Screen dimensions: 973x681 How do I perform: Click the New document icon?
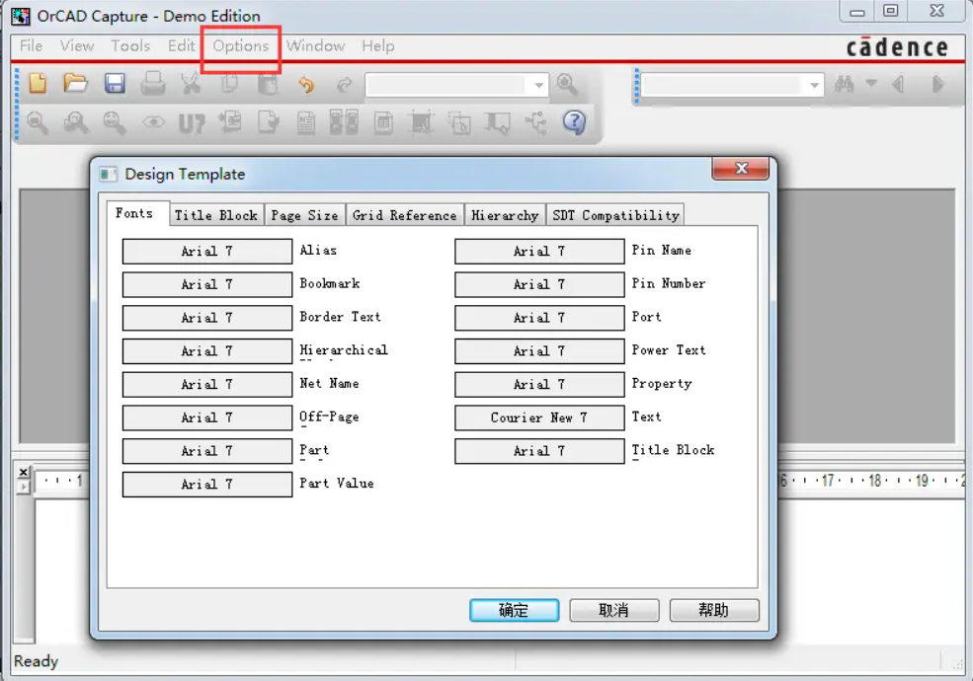coord(38,83)
